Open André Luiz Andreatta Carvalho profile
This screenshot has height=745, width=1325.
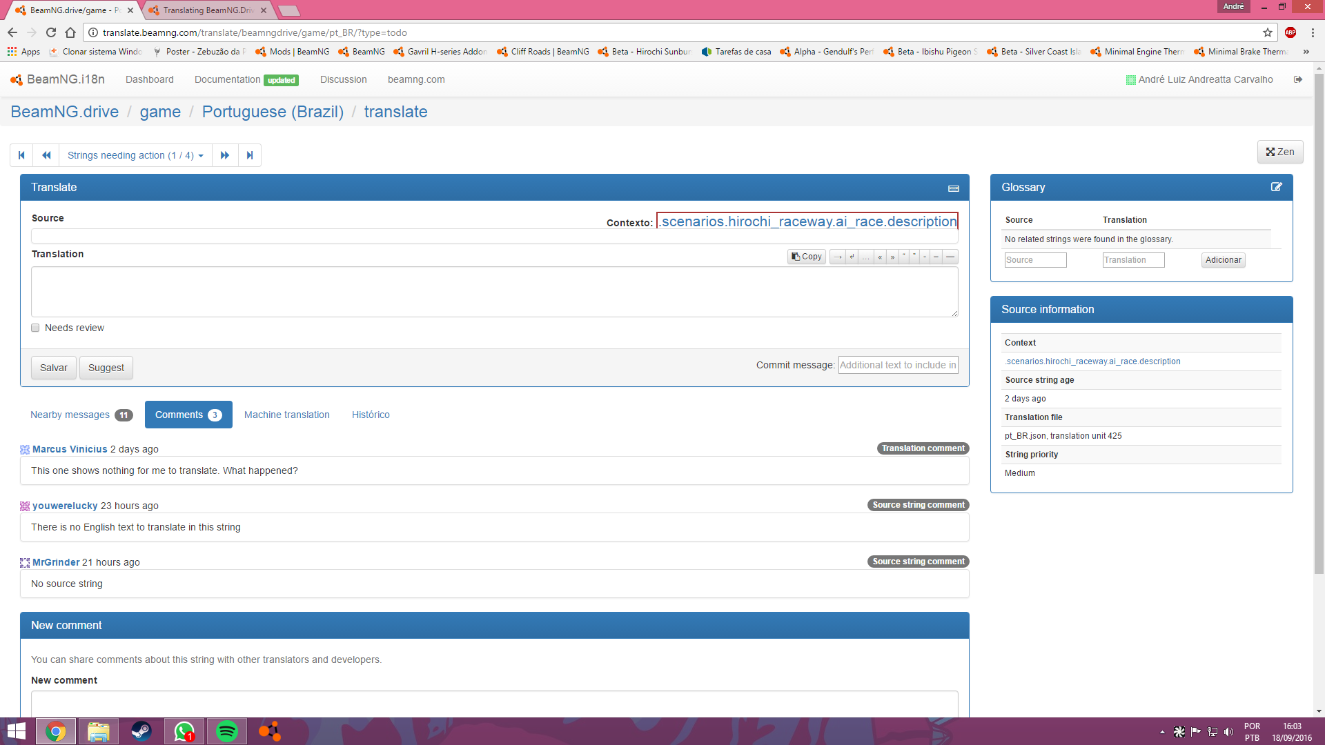[1200, 79]
